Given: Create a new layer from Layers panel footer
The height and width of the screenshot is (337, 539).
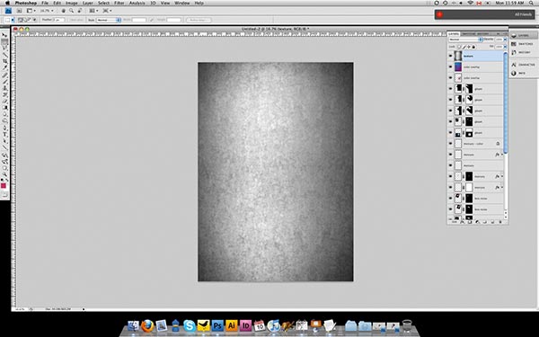Looking at the screenshot, I should (492, 222).
